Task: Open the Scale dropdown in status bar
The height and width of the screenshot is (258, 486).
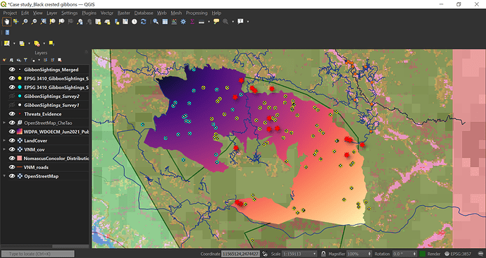Action: pos(315,254)
